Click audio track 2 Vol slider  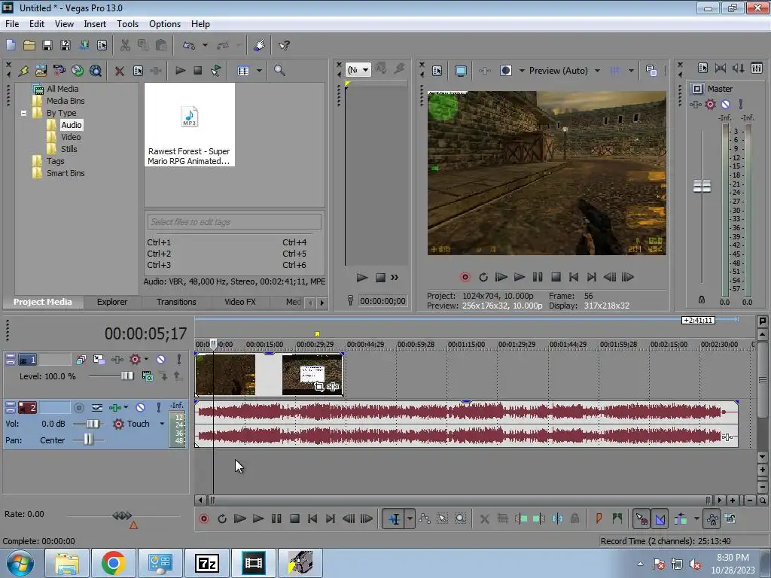91,424
